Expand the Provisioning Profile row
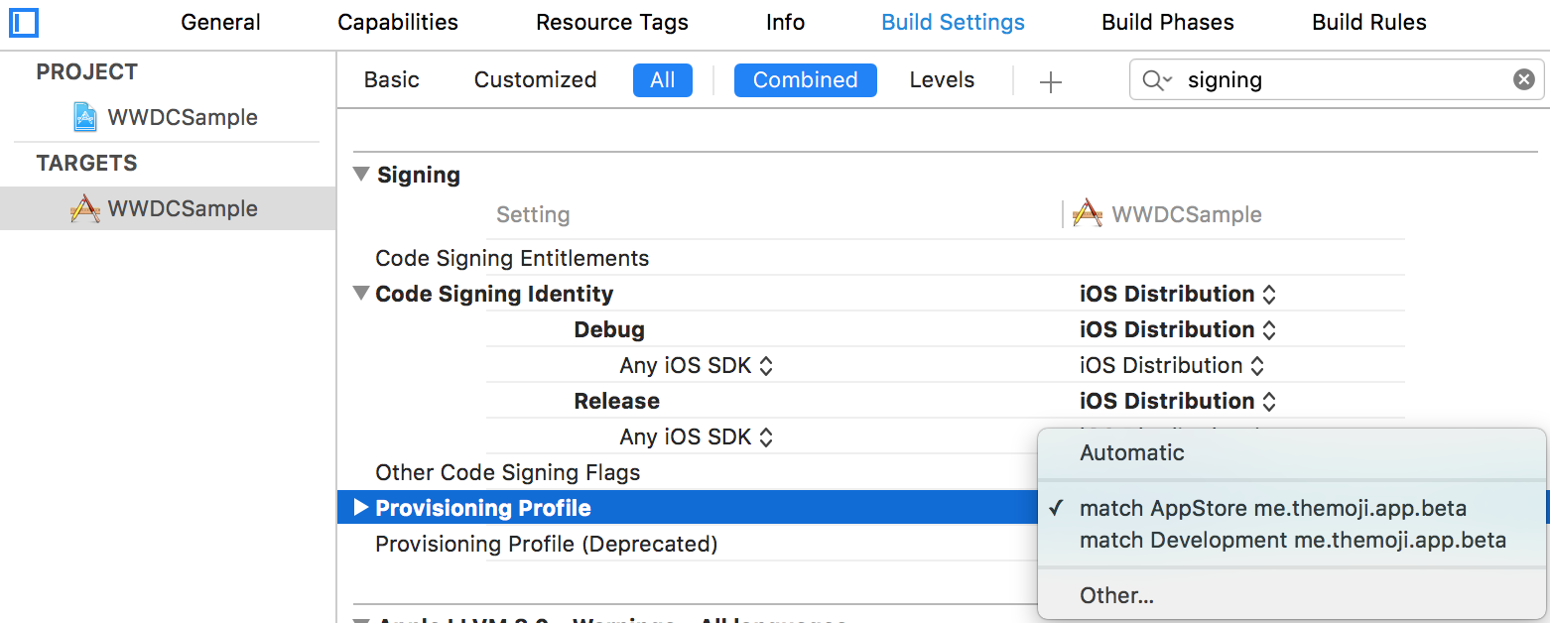 pyautogui.click(x=361, y=509)
